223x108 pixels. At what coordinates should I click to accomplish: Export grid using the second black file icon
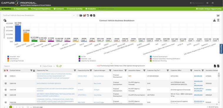tap(218, 66)
